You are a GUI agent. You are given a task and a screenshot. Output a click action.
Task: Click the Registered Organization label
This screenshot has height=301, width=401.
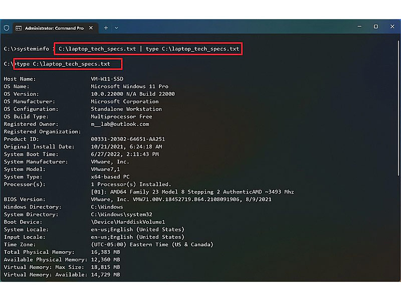pyautogui.click(x=42, y=131)
